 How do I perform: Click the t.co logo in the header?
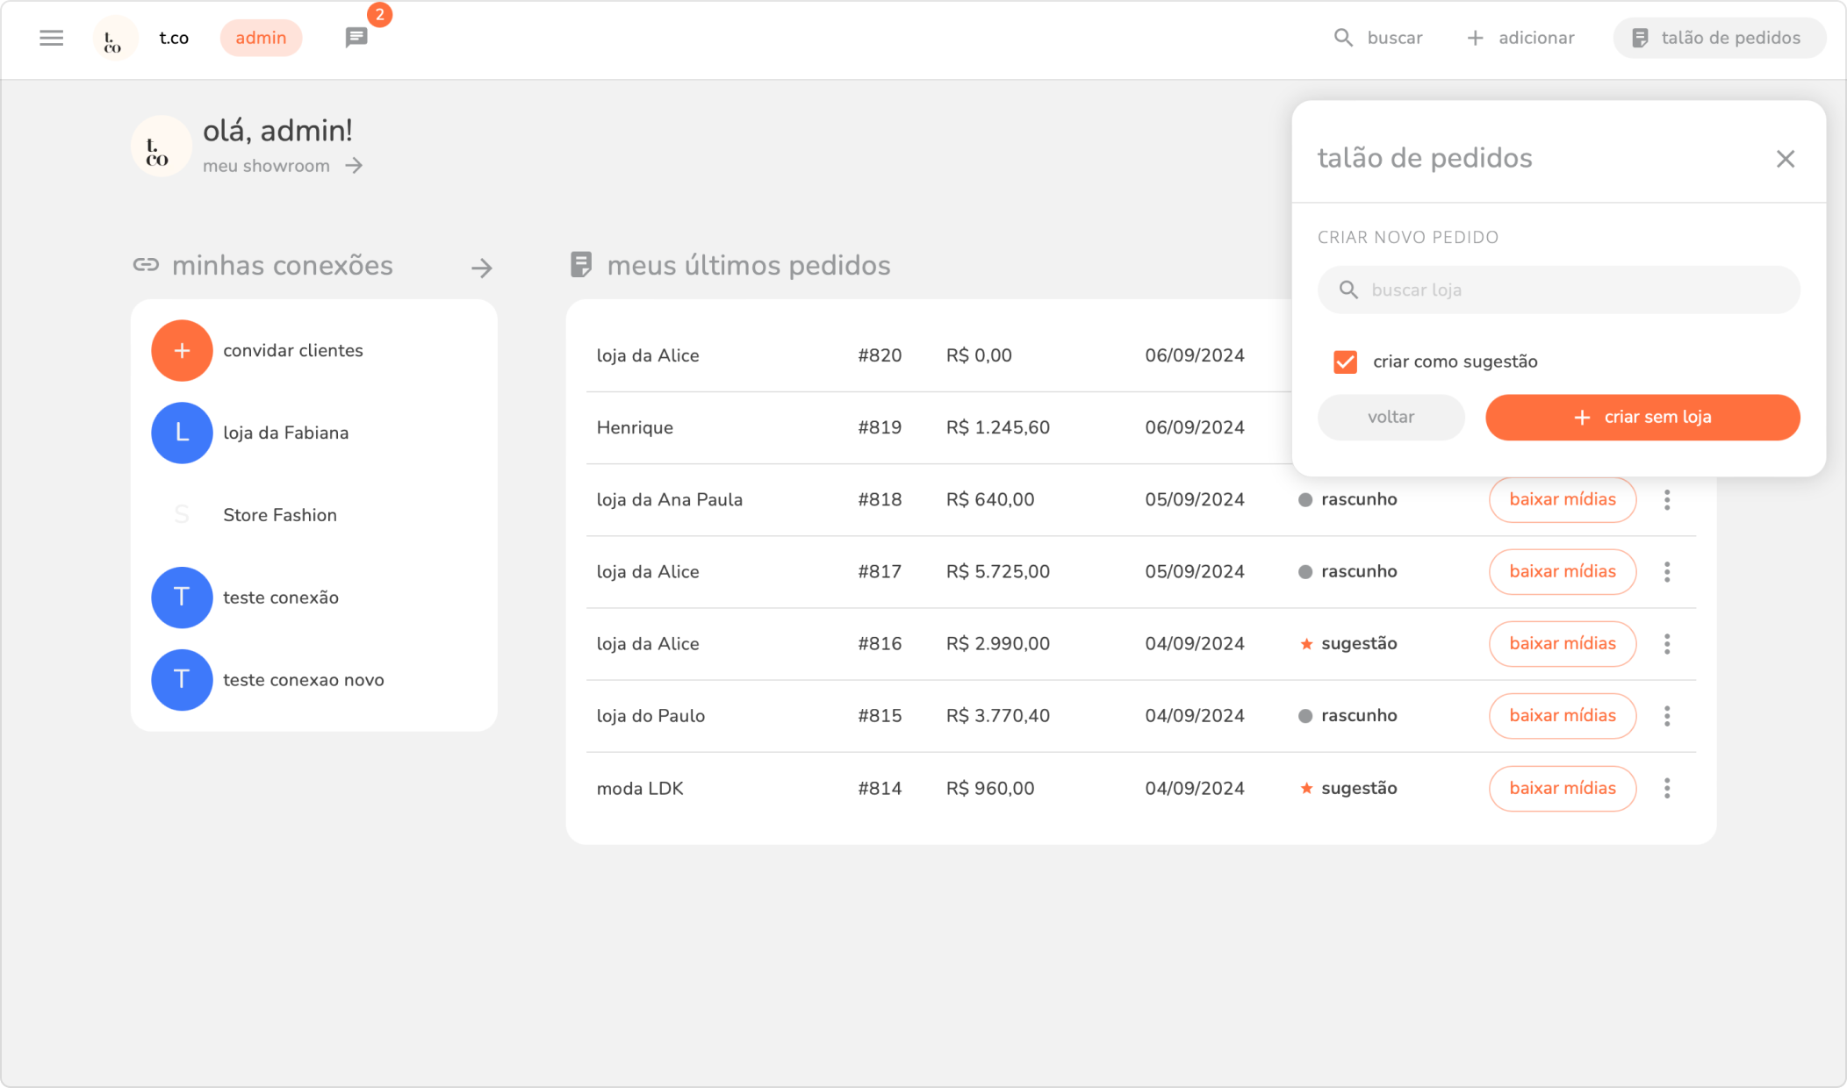click(x=114, y=39)
